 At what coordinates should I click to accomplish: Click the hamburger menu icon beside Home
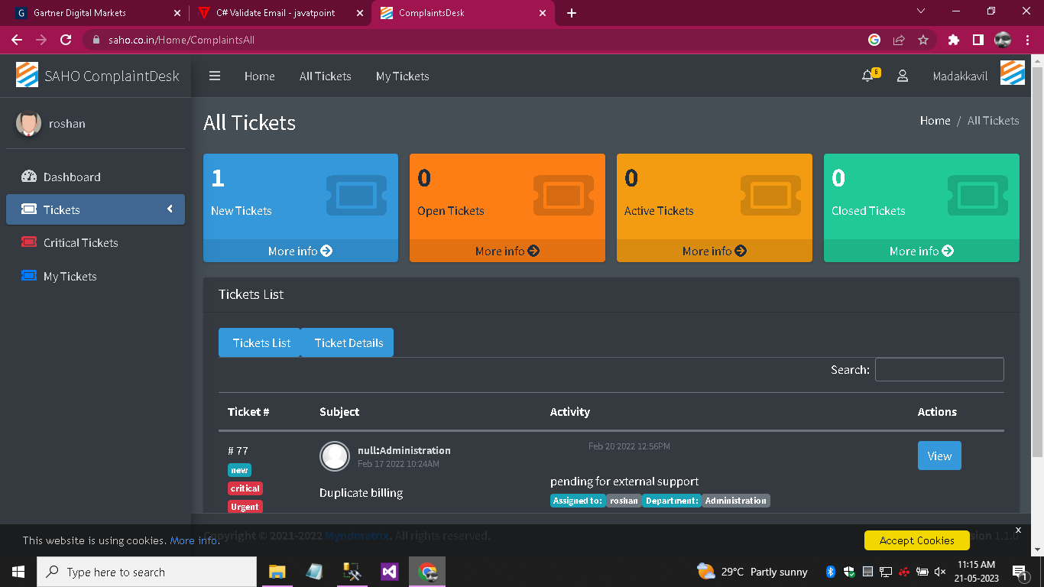click(x=215, y=76)
